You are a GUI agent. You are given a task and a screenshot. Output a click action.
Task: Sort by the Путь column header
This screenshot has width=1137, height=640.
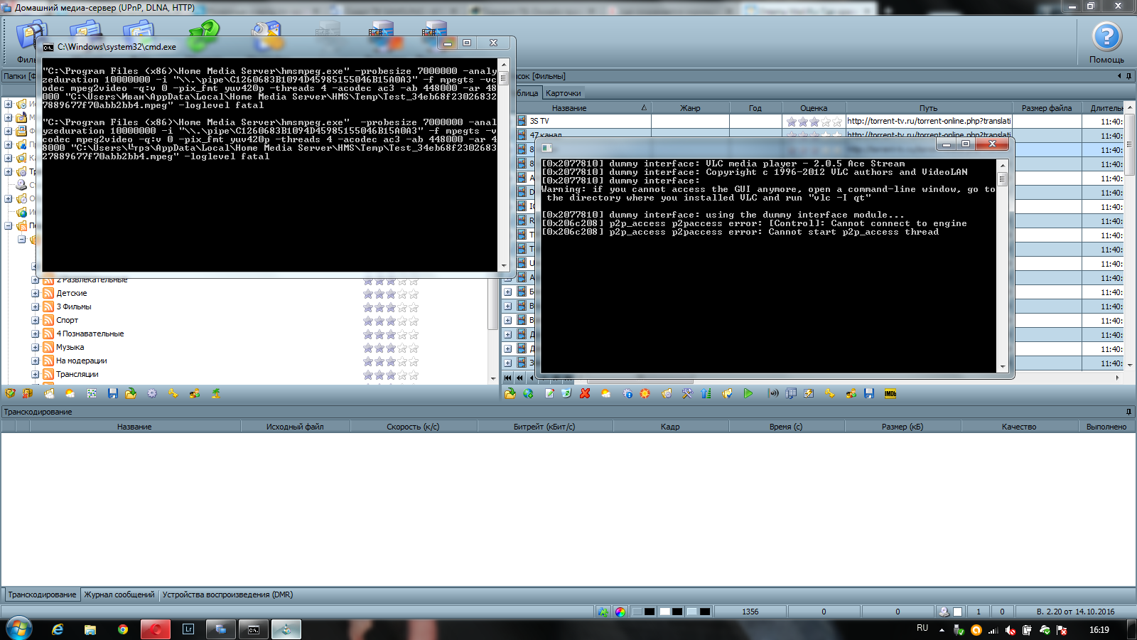coord(928,108)
